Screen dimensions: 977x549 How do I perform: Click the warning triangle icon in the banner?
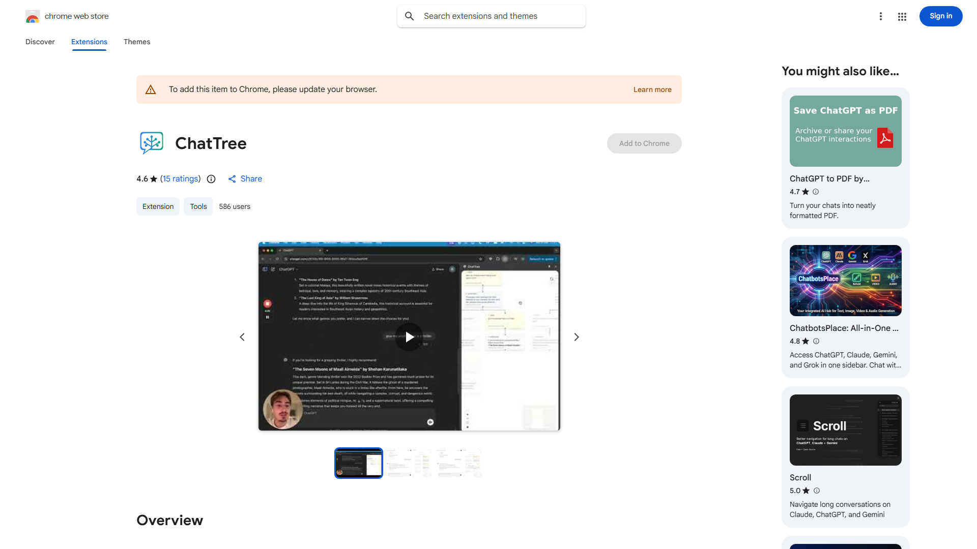click(x=151, y=89)
